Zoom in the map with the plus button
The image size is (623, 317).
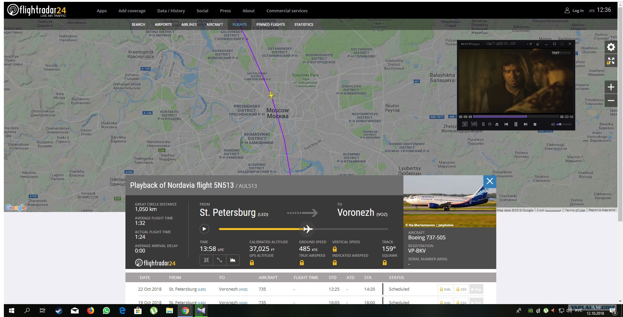pos(611,87)
